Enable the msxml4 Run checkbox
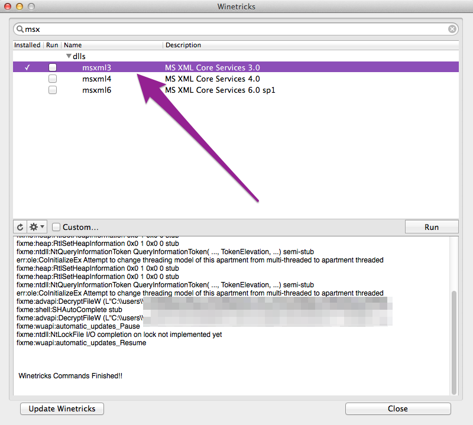 (x=53, y=79)
